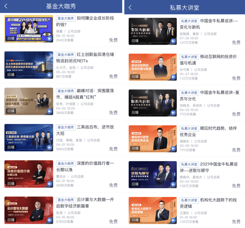This screenshot has height=228, width=245.
Task: Go back from 私募大讲堂 page
Action: pyautogui.click(x=130, y=7)
